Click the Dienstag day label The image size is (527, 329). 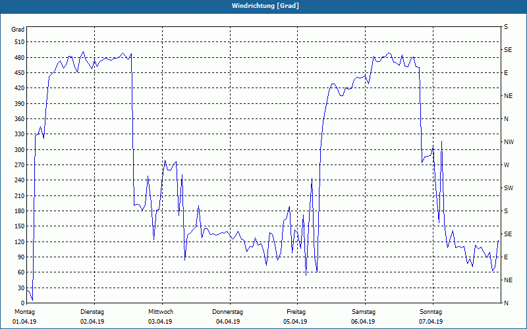[x=92, y=312]
